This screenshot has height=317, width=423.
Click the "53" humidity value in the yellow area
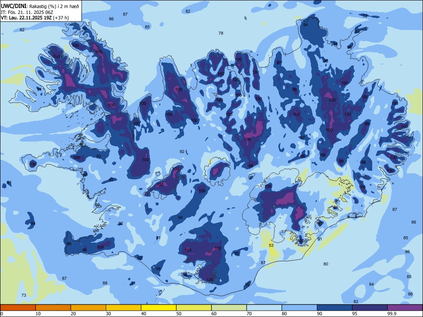(x=272, y=245)
